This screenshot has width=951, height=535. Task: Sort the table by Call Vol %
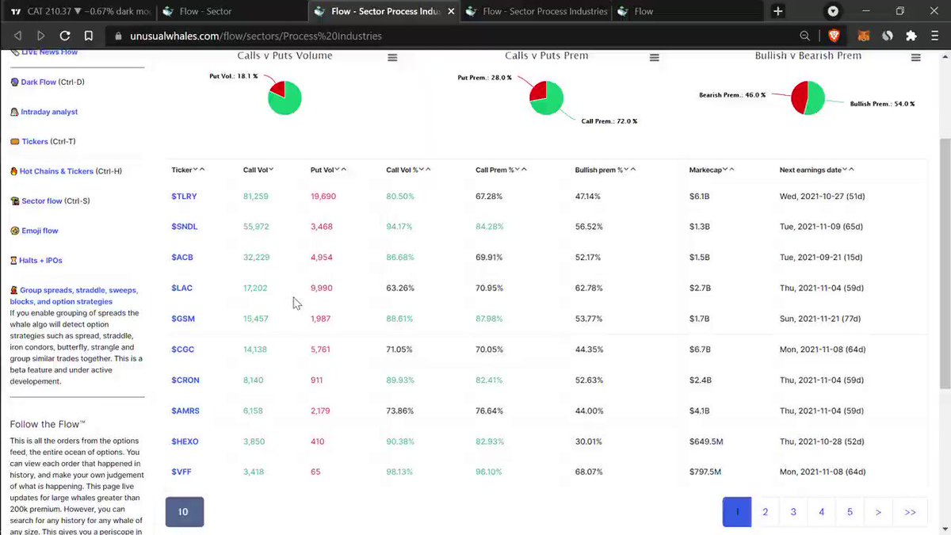(x=408, y=170)
